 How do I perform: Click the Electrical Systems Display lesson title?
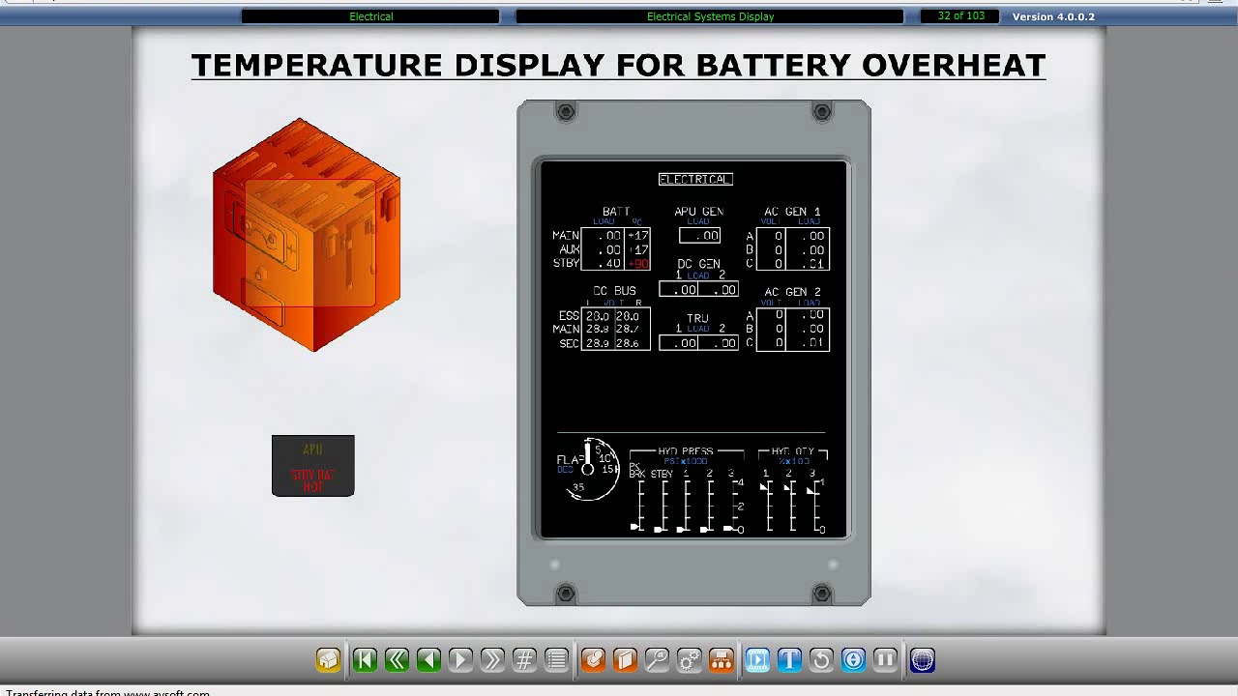(x=710, y=16)
